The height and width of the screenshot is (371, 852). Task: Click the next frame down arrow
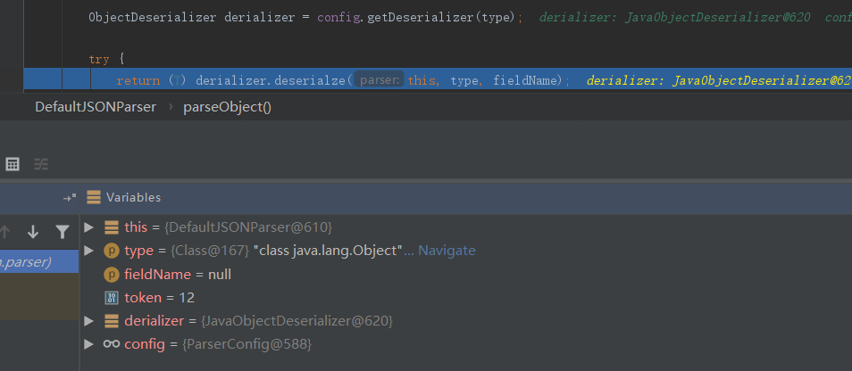(x=33, y=232)
